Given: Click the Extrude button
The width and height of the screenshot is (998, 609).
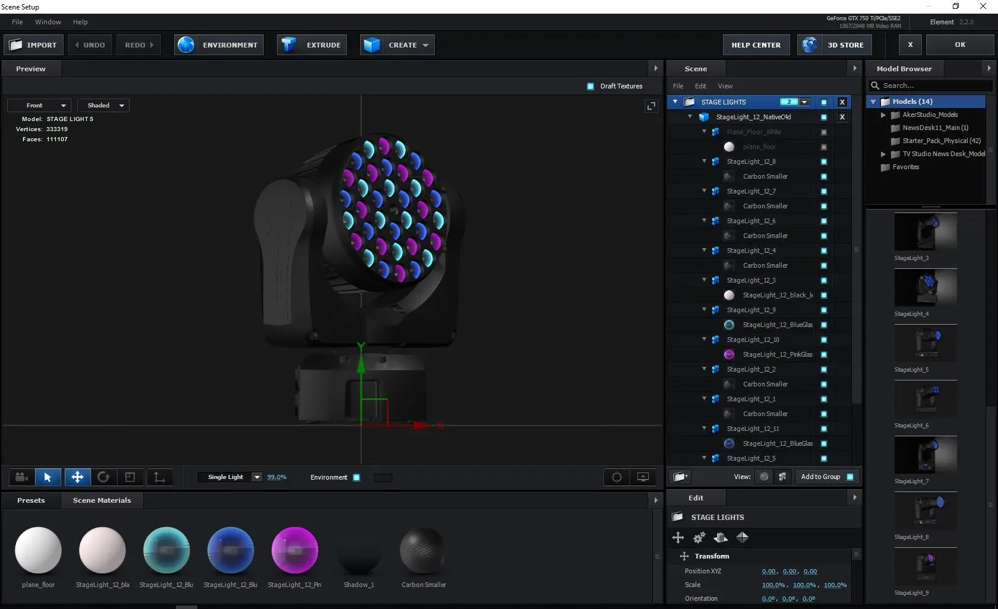Looking at the screenshot, I should [312, 45].
